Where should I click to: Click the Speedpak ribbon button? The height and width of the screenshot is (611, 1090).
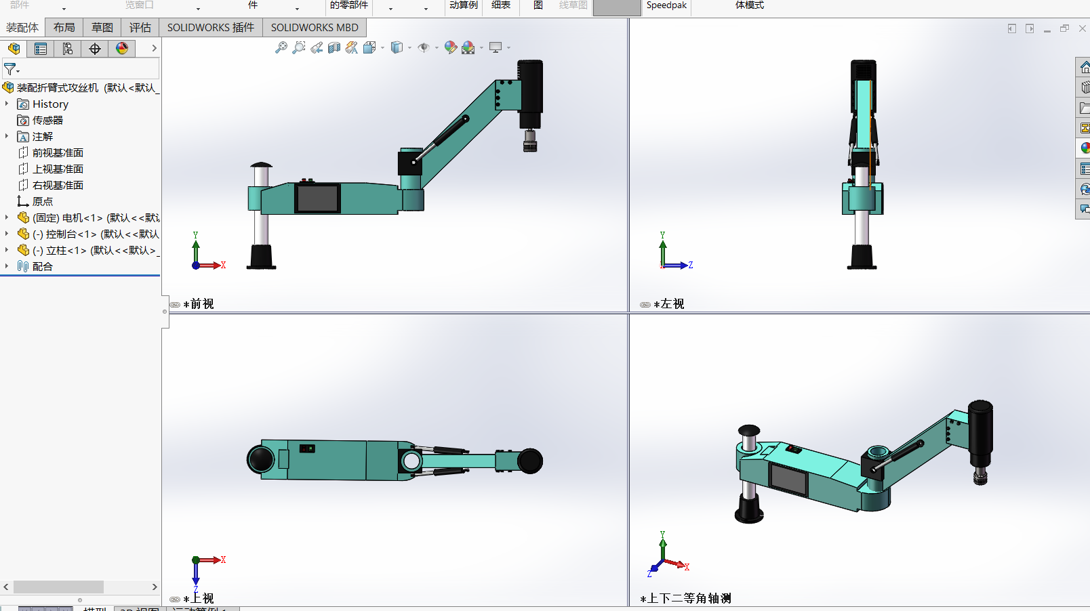tap(666, 5)
